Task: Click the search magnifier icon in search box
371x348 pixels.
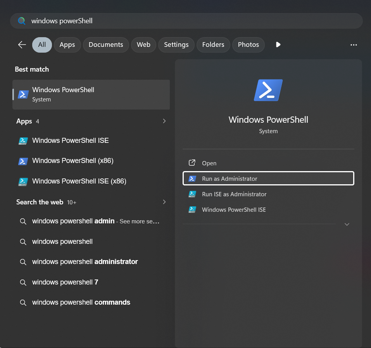Action: [22, 21]
